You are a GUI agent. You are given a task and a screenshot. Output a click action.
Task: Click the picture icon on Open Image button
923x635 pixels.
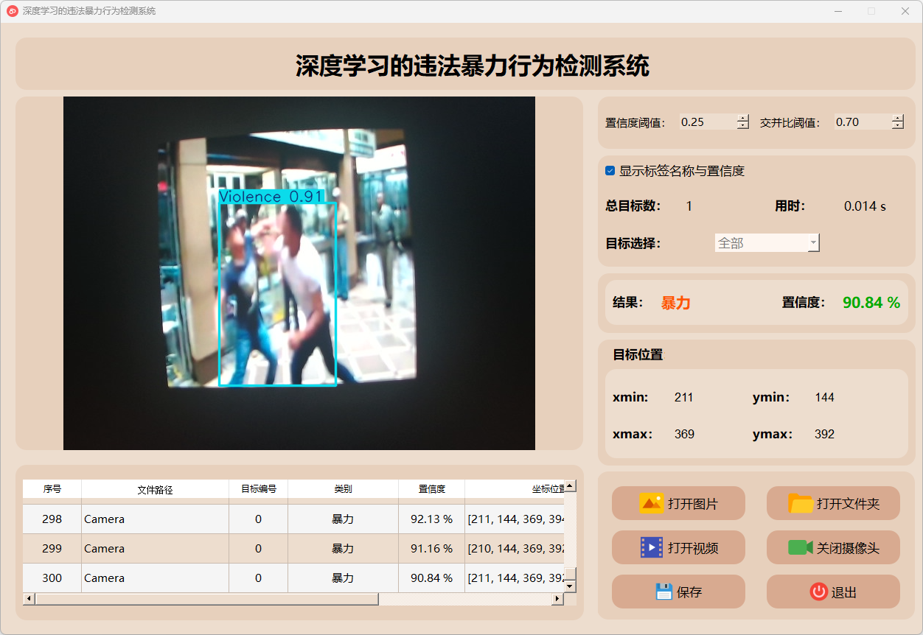(651, 504)
